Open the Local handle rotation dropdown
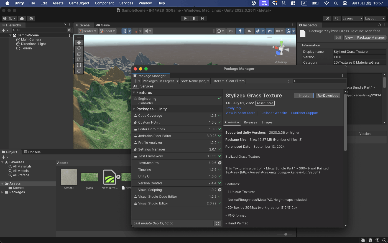The height and width of the screenshot is (243, 388). [108, 31]
